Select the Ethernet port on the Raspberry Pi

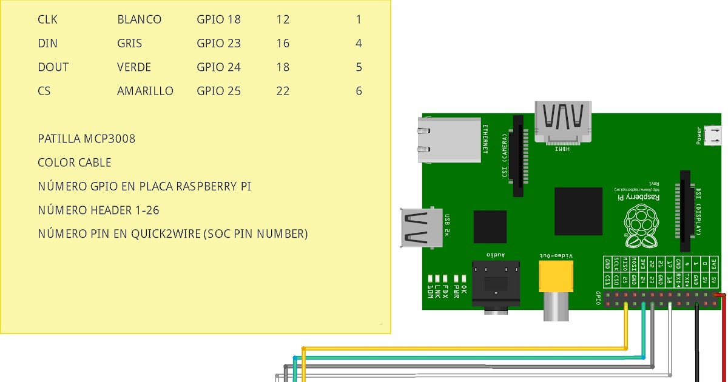tap(449, 141)
